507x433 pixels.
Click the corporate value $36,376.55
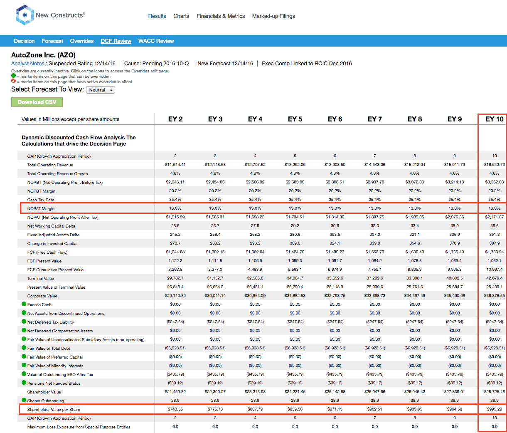495,296
